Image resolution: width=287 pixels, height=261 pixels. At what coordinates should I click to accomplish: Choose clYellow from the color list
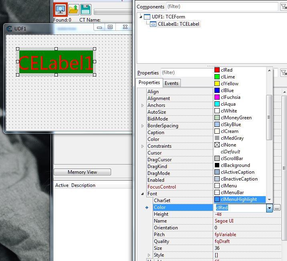pos(240,84)
